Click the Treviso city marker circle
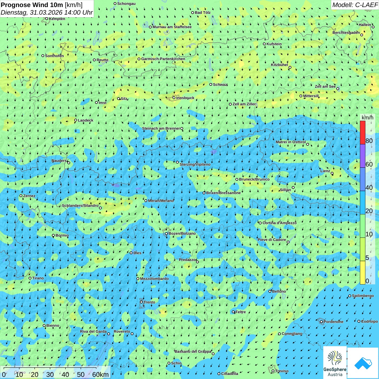Viewport: 379px width, 379px height. pos(273,371)
